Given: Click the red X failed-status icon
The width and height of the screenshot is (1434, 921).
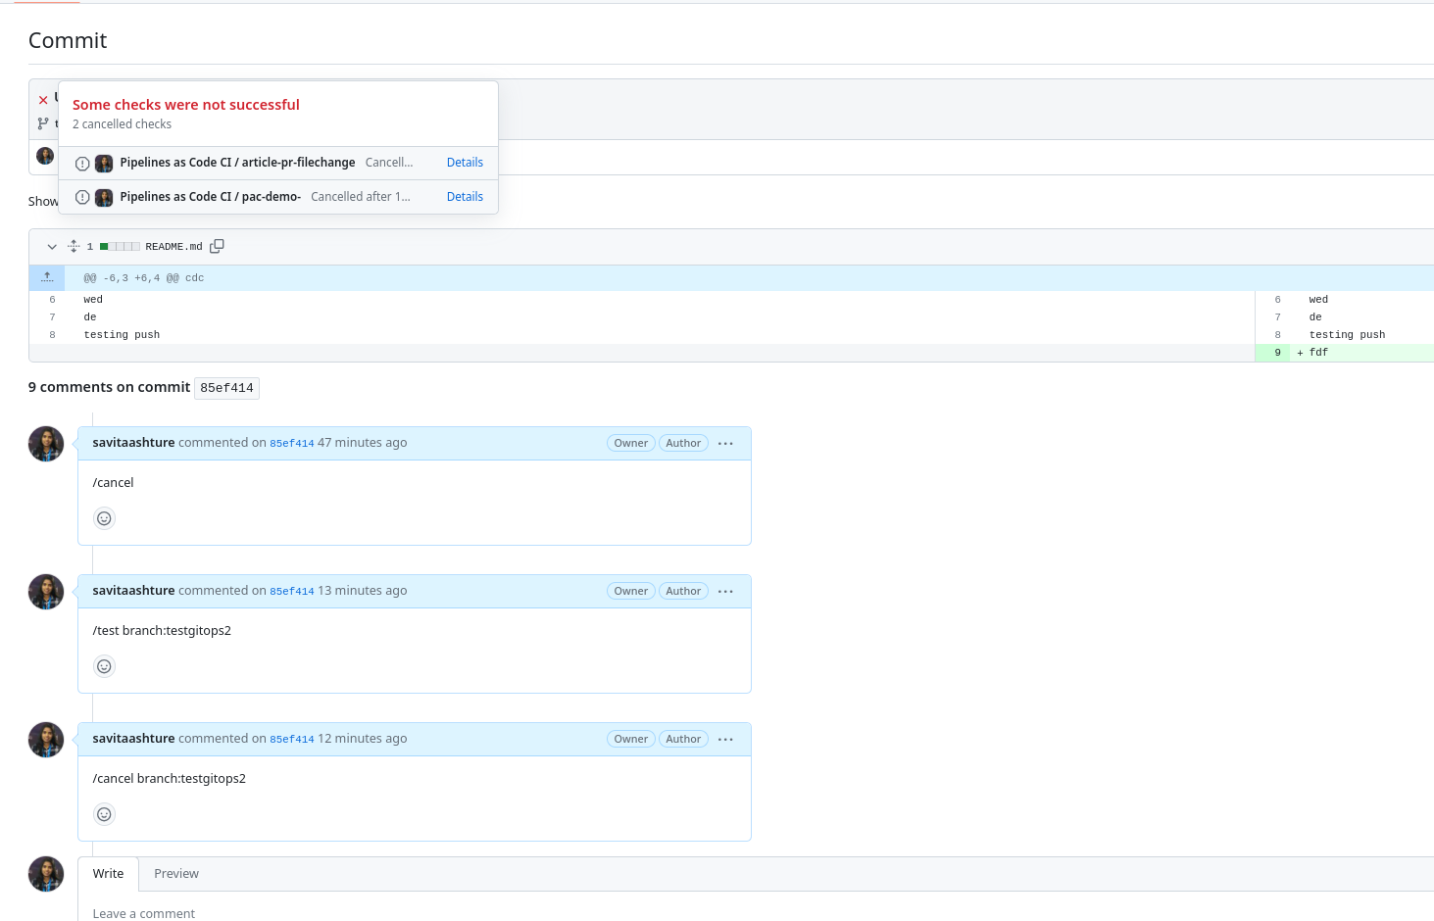Looking at the screenshot, I should tap(42, 99).
